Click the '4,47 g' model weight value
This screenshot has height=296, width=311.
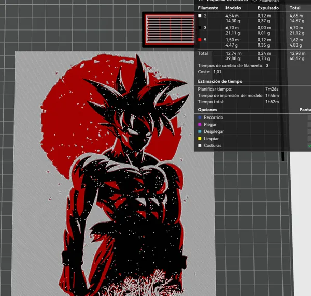(232, 45)
